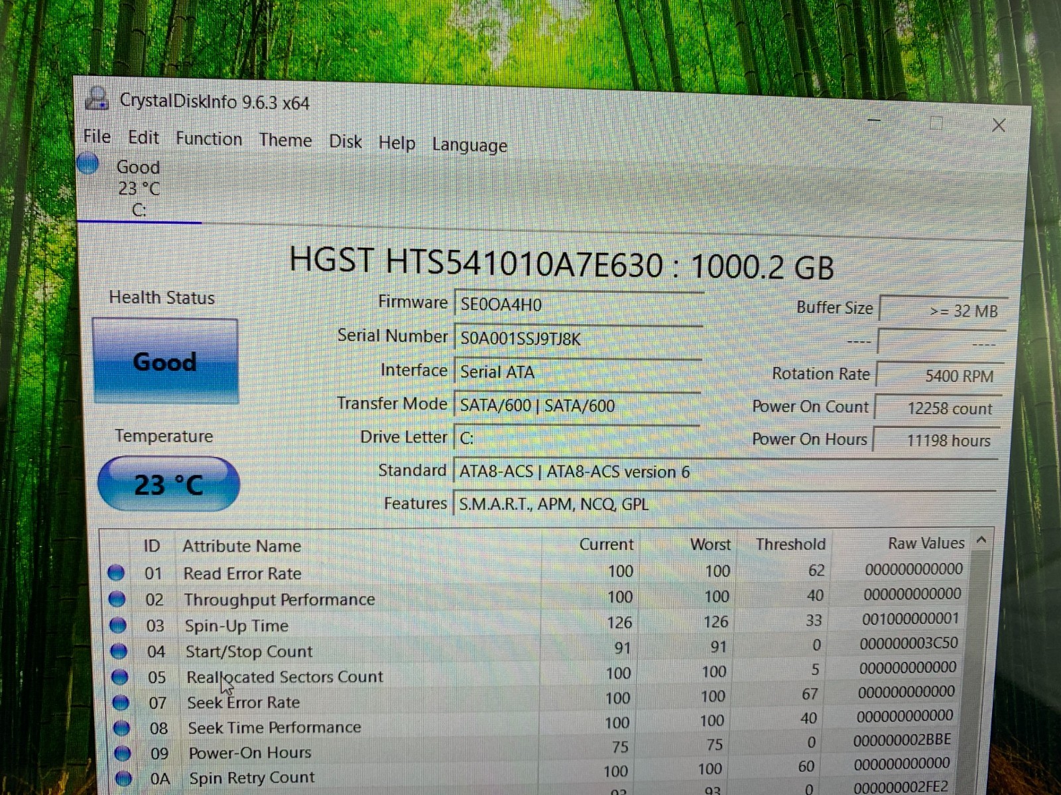Open the Disk menu
The width and height of the screenshot is (1061, 795).
(x=345, y=142)
